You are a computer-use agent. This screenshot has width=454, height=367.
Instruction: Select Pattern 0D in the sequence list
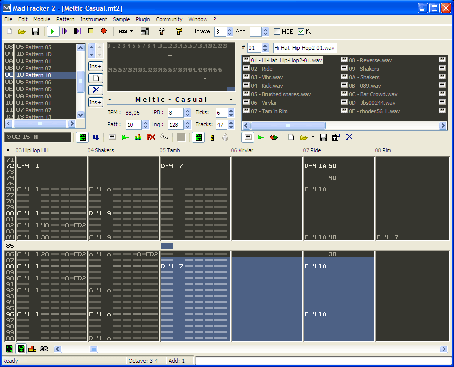(38, 89)
